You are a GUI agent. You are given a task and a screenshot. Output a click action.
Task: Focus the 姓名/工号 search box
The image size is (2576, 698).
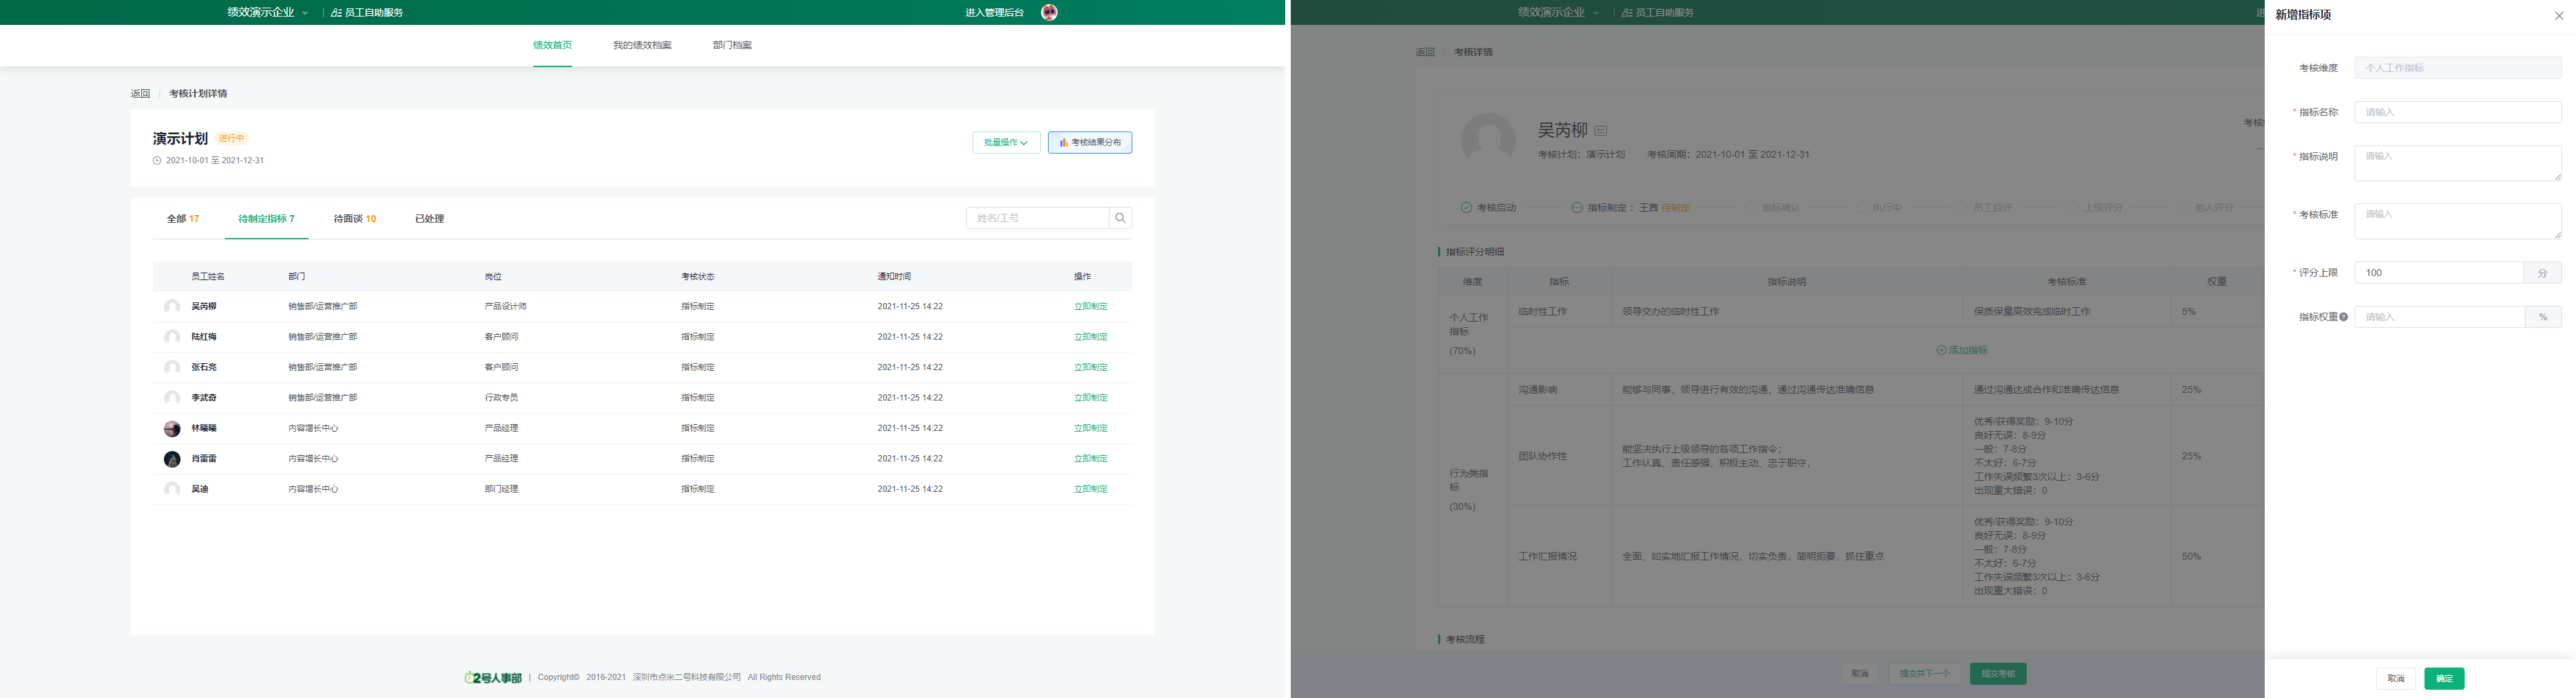point(1037,218)
